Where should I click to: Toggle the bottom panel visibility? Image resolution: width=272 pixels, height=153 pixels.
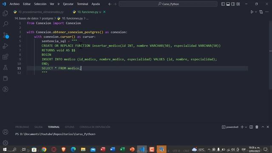[x=228, y=4]
